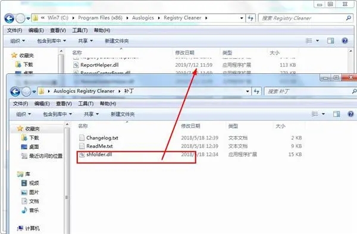Click 补丁 breadcrumb segment

(129, 91)
